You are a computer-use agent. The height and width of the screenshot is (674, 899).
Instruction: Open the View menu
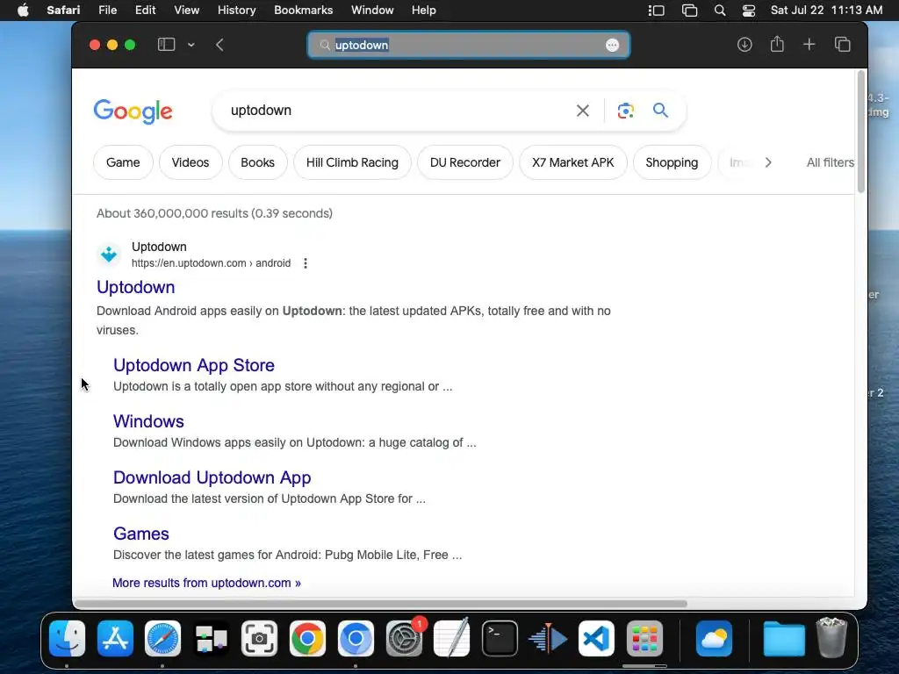click(x=186, y=11)
